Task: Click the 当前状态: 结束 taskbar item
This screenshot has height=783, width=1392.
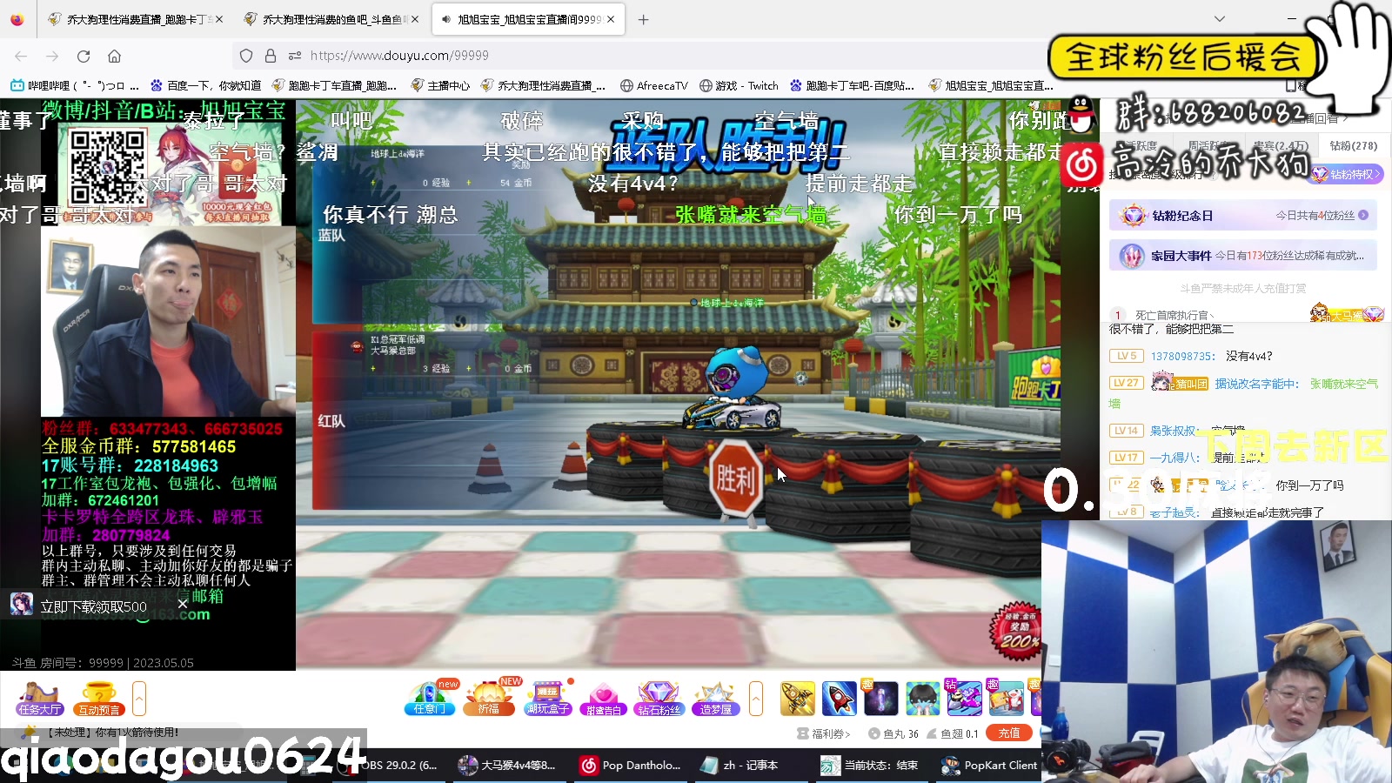Action: (x=870, y=766)
